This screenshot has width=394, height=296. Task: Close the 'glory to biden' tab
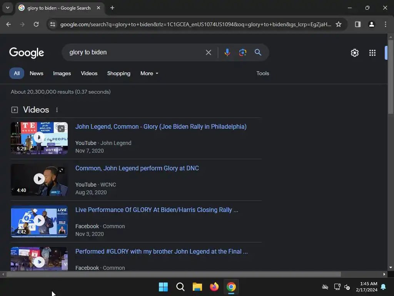coord(98,8)
